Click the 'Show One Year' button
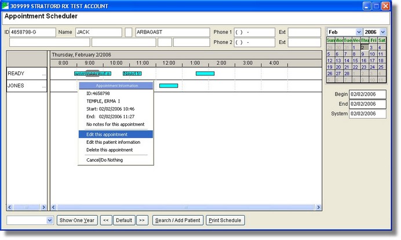This screenshot has width=401, height=240. click(77, 220)
